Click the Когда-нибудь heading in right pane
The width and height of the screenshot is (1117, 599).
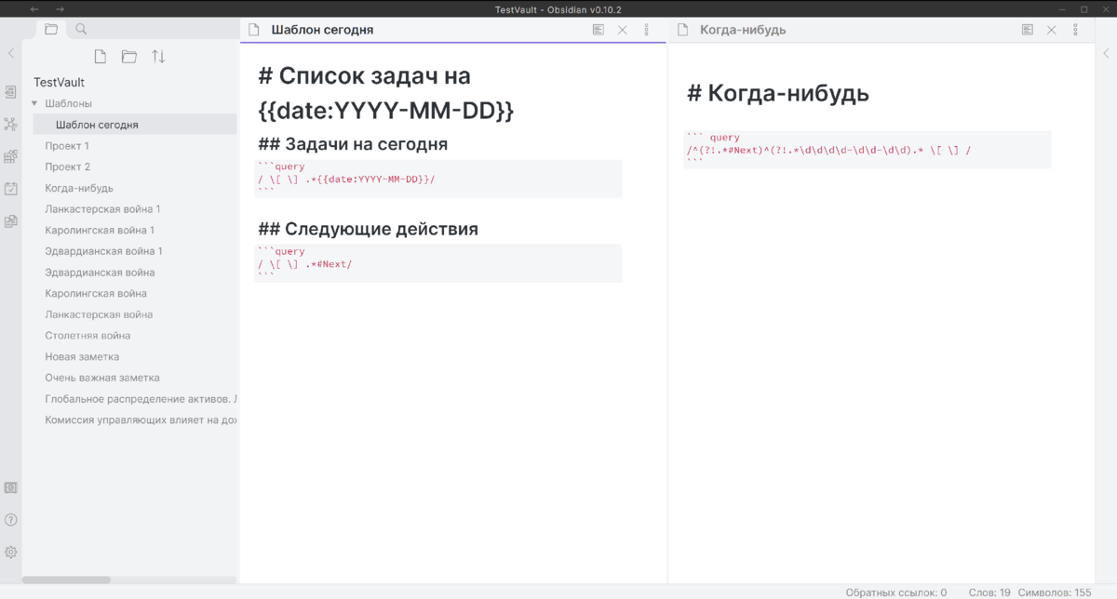778,93
